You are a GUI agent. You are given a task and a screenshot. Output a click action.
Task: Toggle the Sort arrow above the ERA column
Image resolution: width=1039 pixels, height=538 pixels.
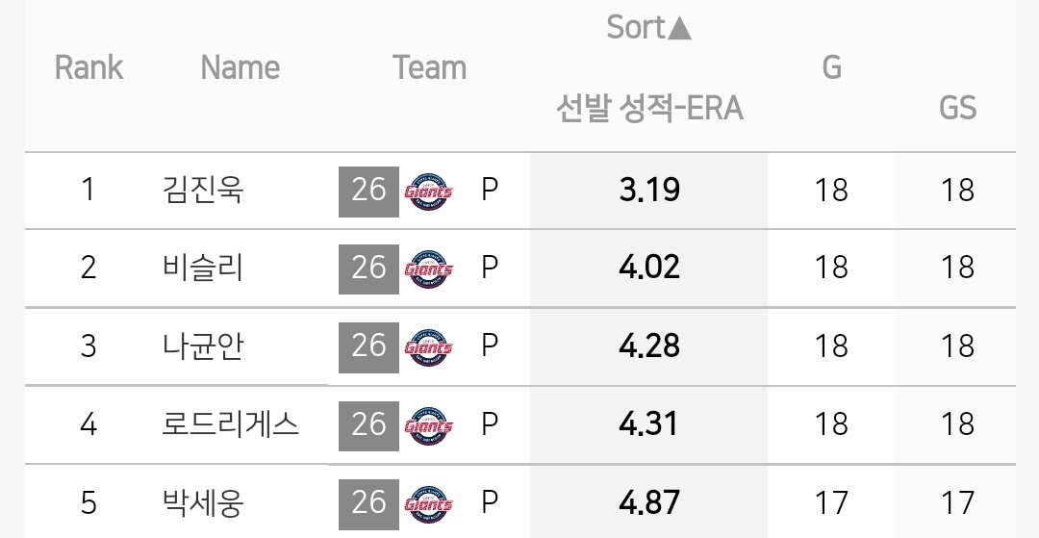(x=648, y=27)
